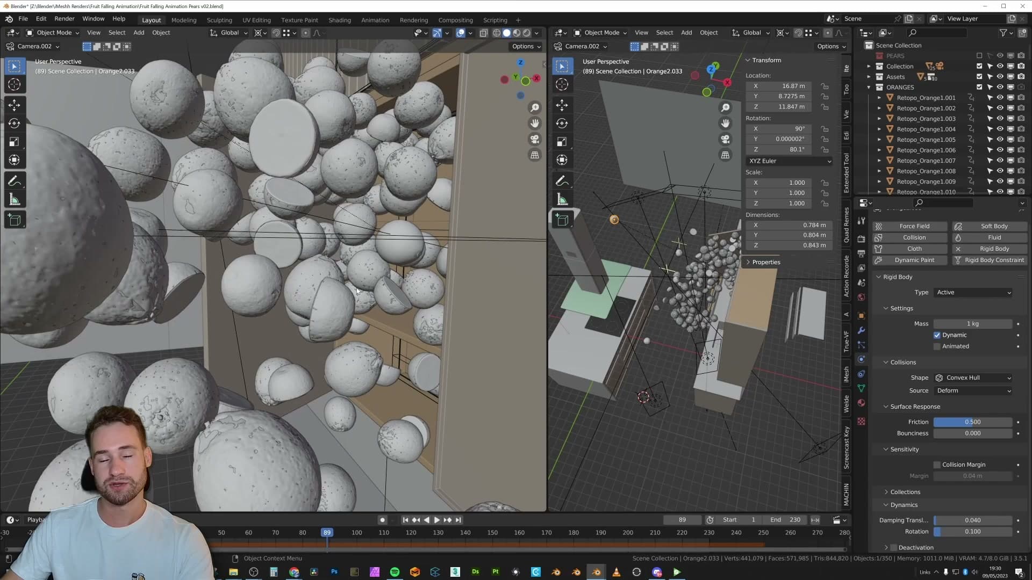This screenshot has width=1032, height=580.
Task: Select the Rotate tool in left viewport
Action: pos(15,124)
